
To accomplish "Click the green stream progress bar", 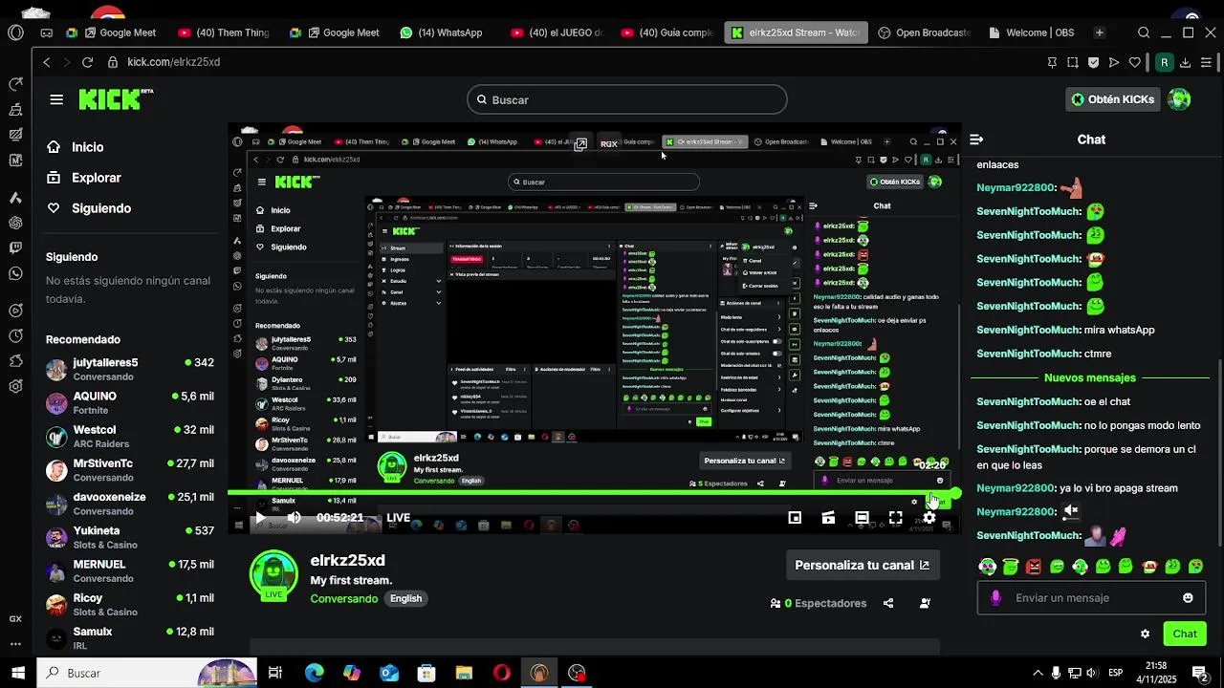I will [x=593, y=493].
